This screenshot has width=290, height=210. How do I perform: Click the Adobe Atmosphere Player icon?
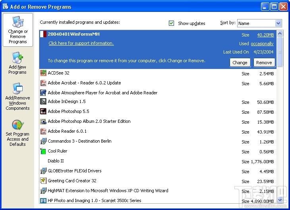[x=43, y=93]
